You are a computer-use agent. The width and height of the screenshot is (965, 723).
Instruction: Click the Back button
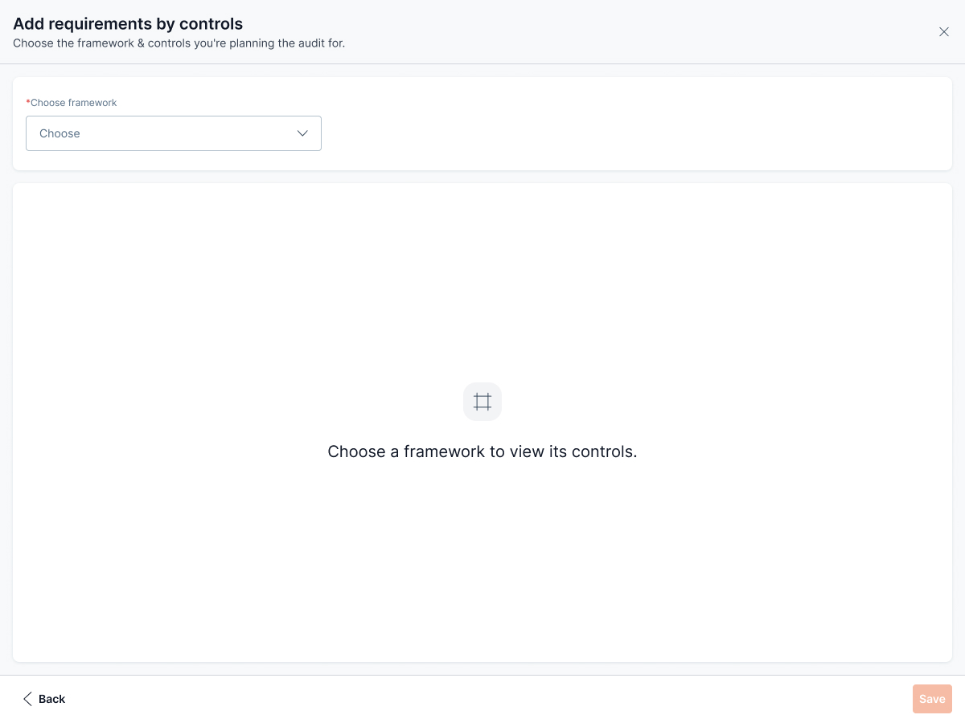44,699
